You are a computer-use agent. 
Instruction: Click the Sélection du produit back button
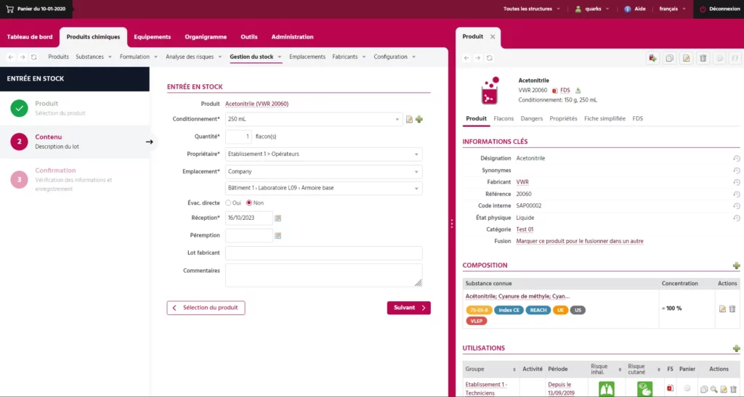tap(206, 308)
